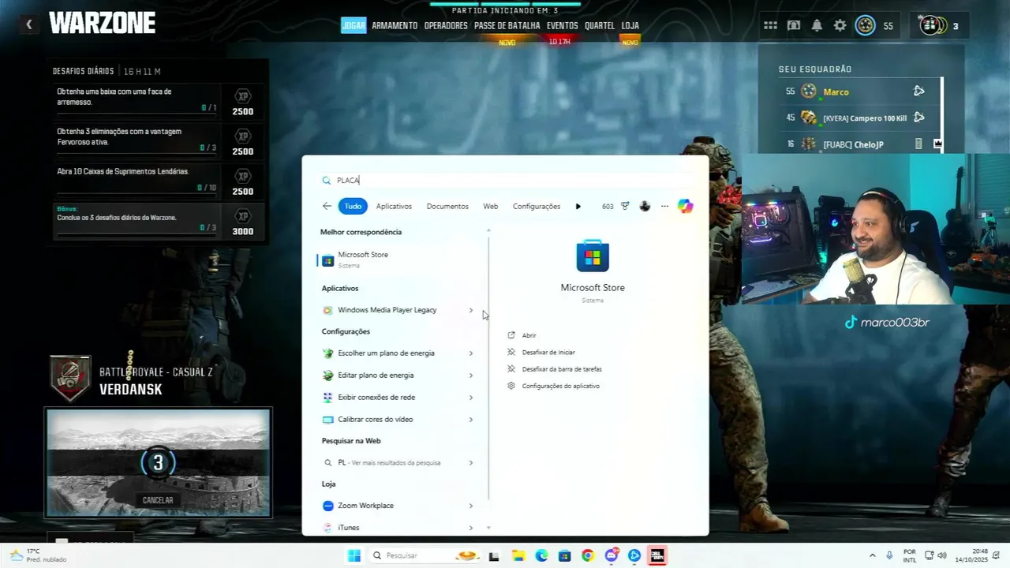The height and width of the screenshot is (568, 1010).
Task: Open the volume tray icon
Action: pos(941,555)
